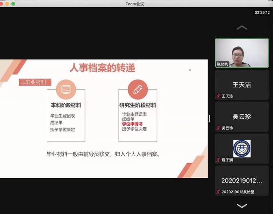Select 张起帆's video thumbnail
The height and width of the screenshot is (214, 273).
pos(242,53)
